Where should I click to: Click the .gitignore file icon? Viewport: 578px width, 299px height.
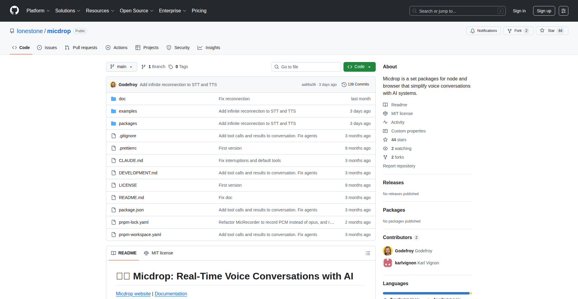(x=113, y=136)
